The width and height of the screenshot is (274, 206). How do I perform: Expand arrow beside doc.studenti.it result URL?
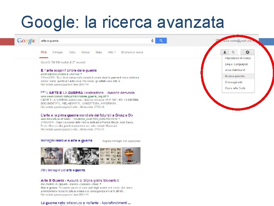[100, 184]
